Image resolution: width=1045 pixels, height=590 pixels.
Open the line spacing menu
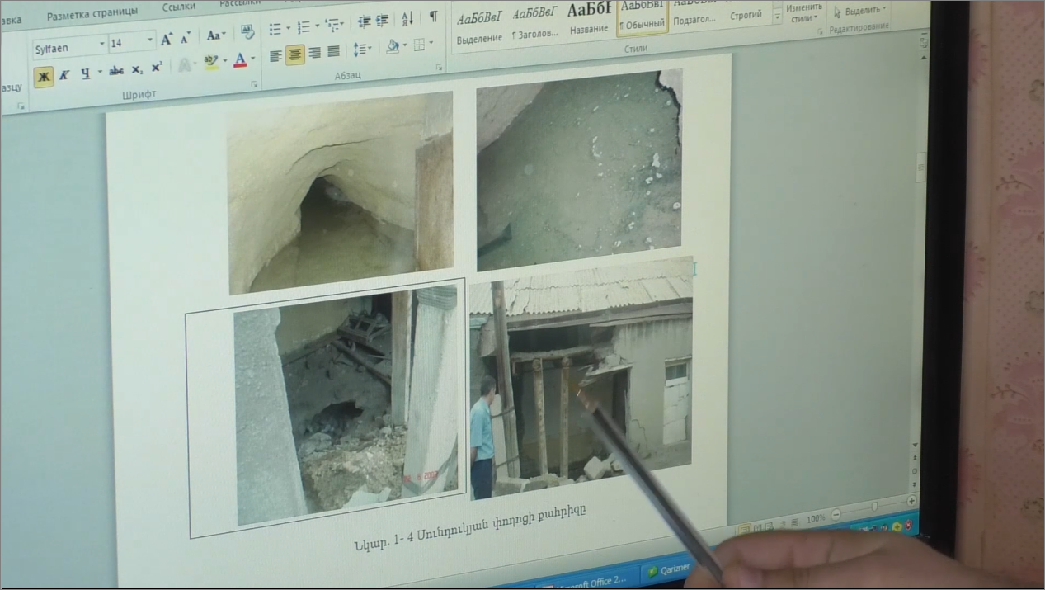(x=362, y=50)
